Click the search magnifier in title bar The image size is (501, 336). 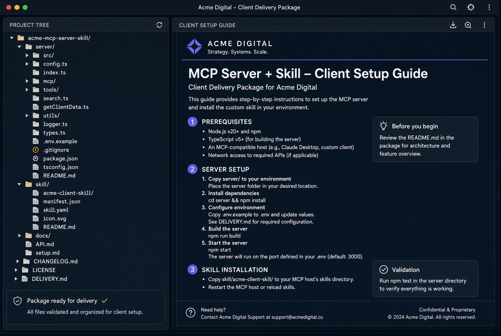[x=453, y=7]
